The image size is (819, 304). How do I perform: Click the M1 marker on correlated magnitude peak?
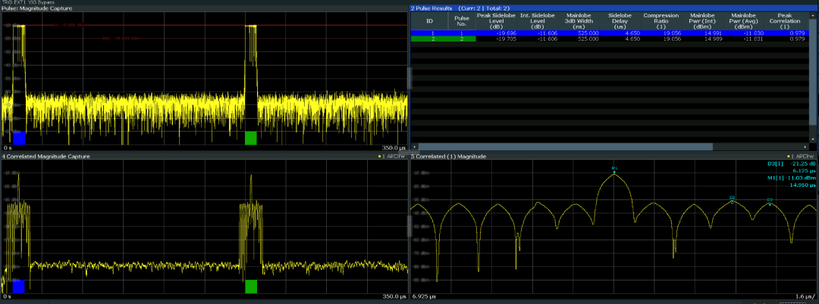614,172
